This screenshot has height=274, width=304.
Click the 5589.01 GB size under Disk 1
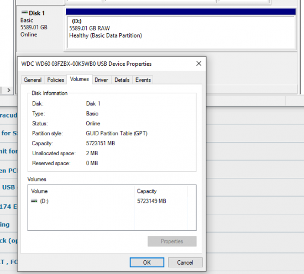pyautogui.click(x=34, y=27)
